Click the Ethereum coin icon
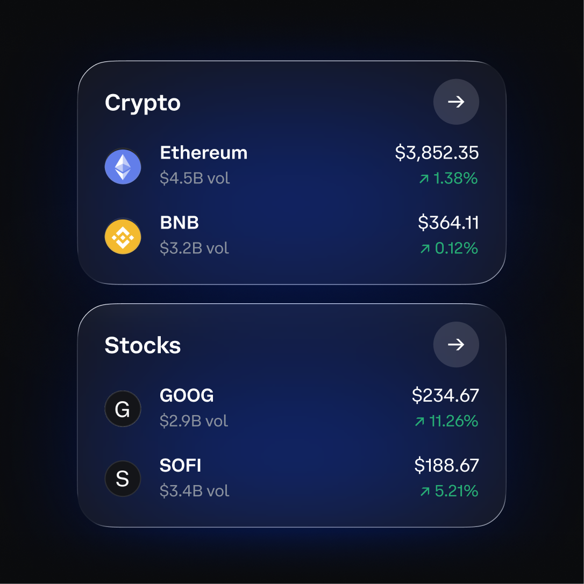584x584 pixels. point(123,167)
